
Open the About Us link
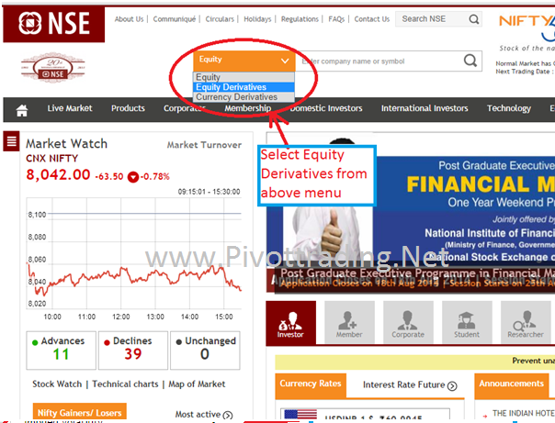pos(129,19)
